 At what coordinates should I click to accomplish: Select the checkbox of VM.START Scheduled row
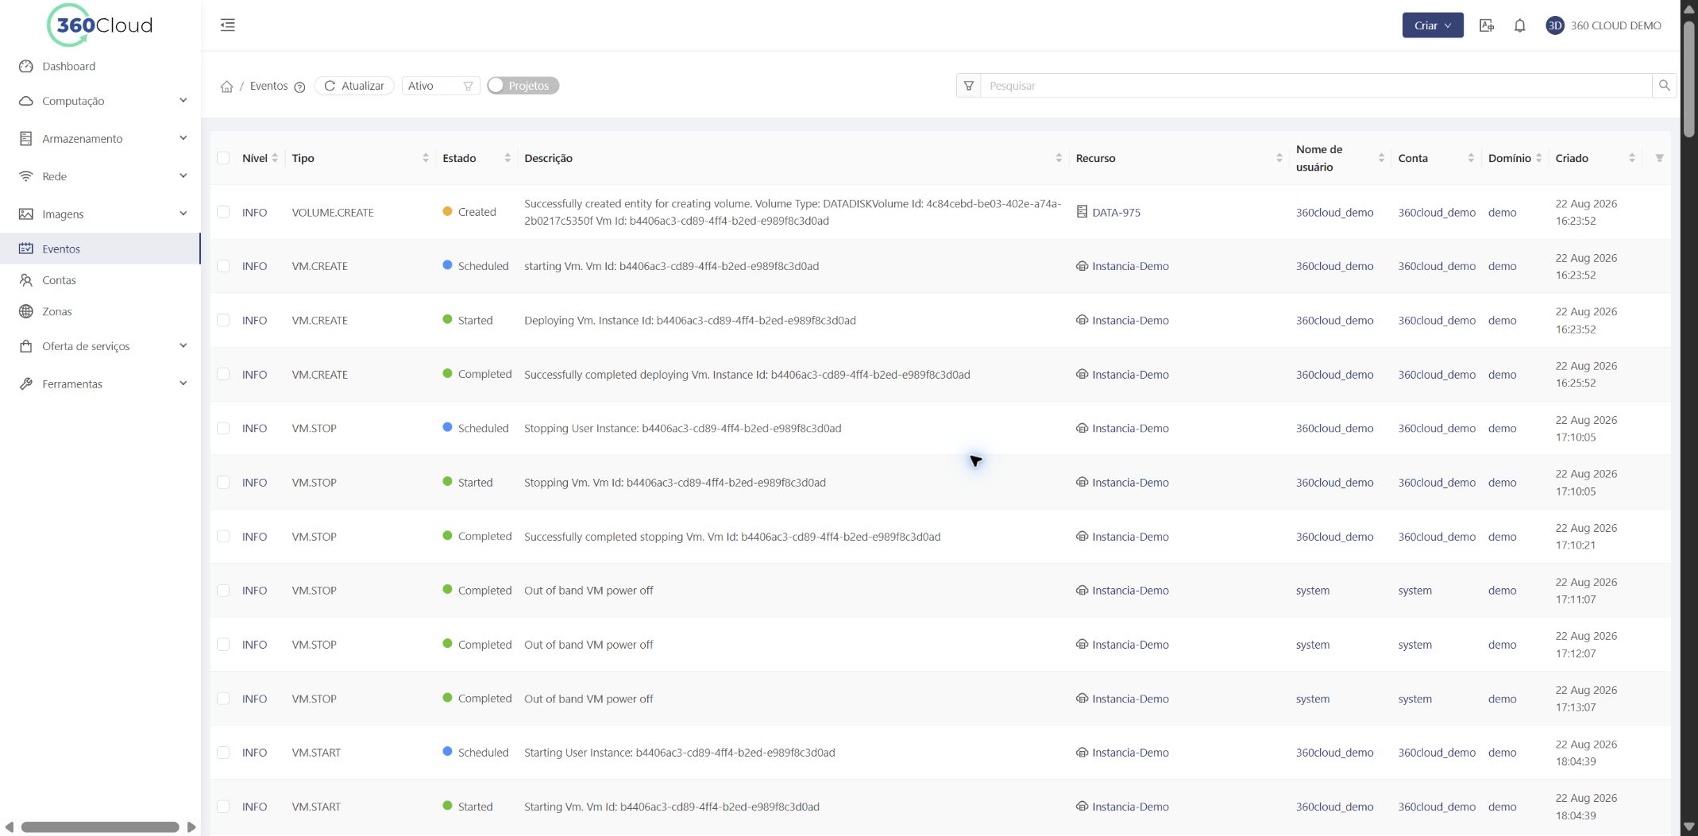(223, 753)
